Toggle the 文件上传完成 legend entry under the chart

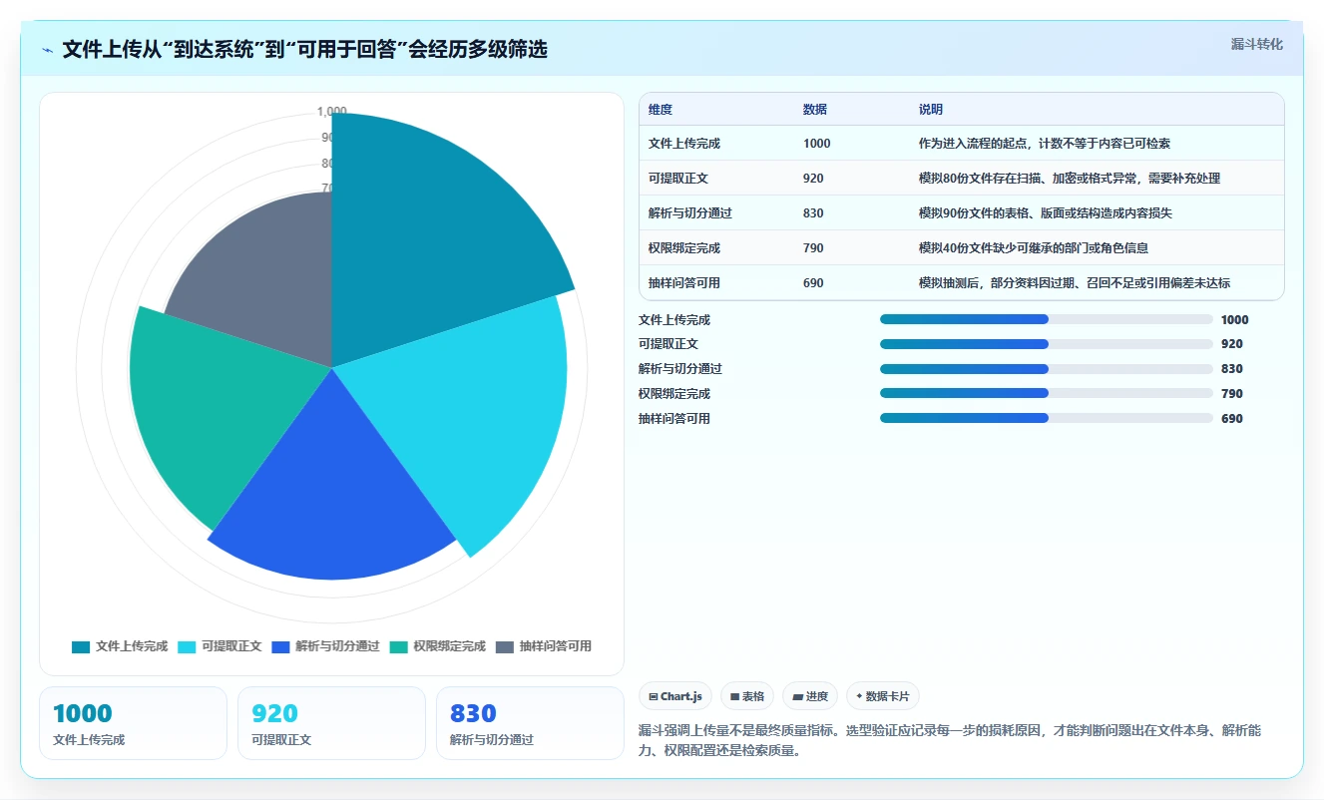pyautogui.click(x=120, y=646)
